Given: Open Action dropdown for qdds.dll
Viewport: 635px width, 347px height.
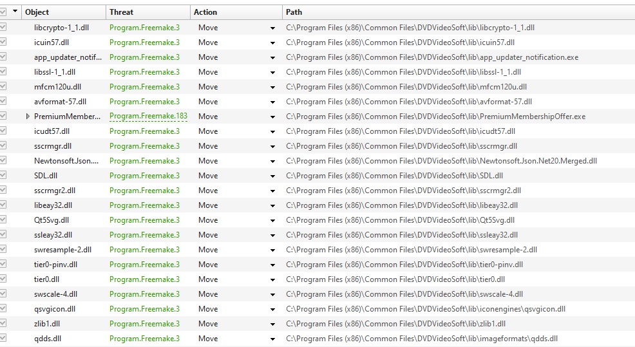Looking at the screenshot, I should coord(272,339).
